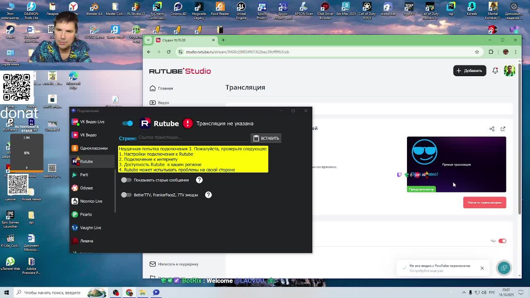The image size is (530, 298).
Task: Open user avatar menu in Rutube Studio
Action: tap(509, 70)
